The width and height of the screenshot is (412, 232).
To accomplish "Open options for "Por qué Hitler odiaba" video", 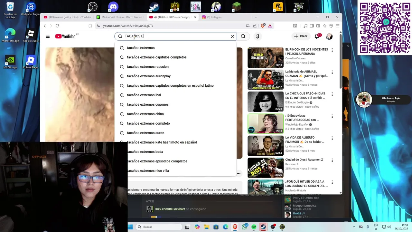I will [332, 182].
